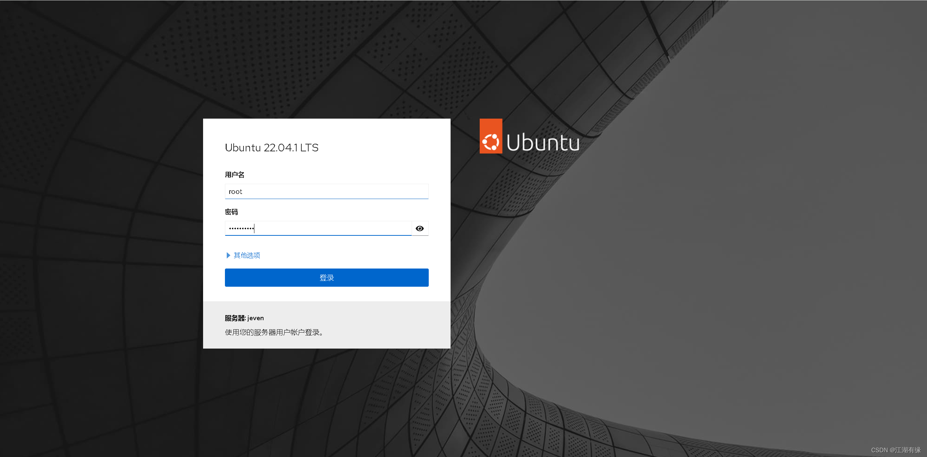Image resolution: width=927 pixels, height=457 pixels.
Task: Click the dark background left of login card
Action: [x=102, y=233]
